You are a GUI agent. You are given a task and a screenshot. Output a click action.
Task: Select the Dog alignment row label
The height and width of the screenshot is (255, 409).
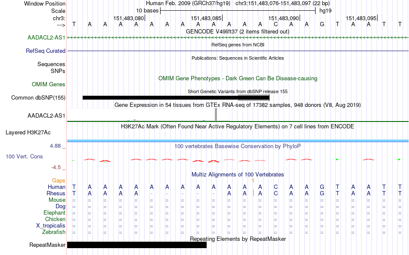pyautogui.click(x=60, y=206)
